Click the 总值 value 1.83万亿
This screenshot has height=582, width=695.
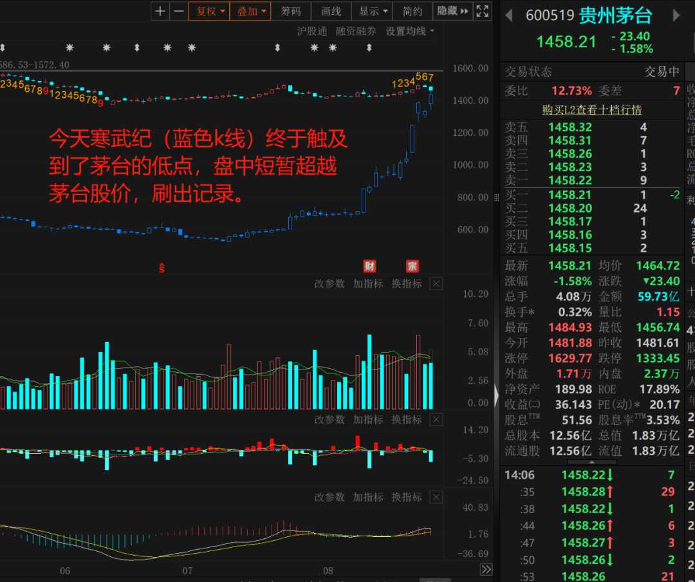(x=656, y=436)
